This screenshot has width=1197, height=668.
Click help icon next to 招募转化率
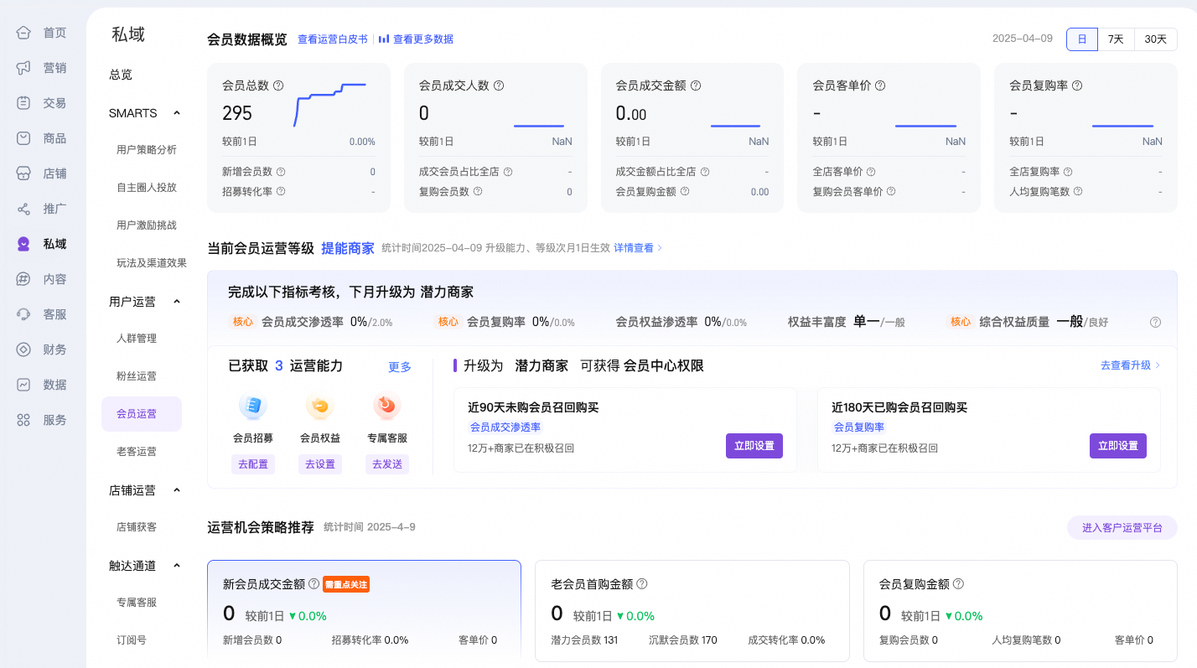(x=281, y=191)
